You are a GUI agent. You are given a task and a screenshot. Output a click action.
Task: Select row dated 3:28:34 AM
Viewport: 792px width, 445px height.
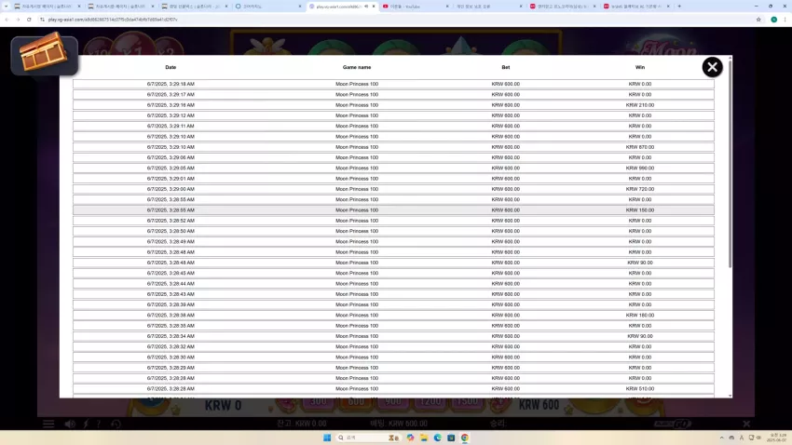(393, 336)
